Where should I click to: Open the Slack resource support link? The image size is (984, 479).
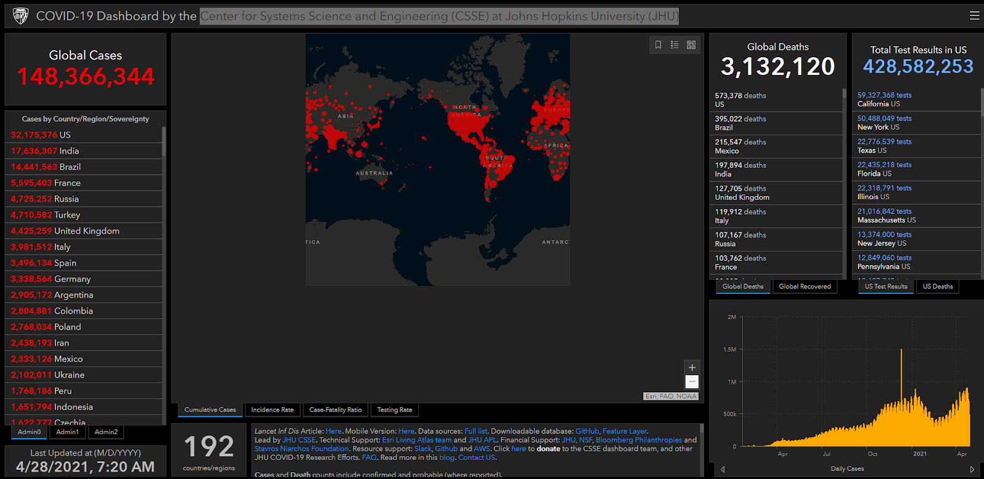(x=423, y=449)
